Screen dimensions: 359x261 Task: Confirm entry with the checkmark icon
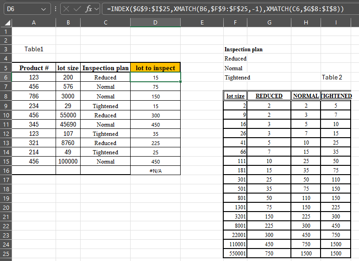click(77, 9)
